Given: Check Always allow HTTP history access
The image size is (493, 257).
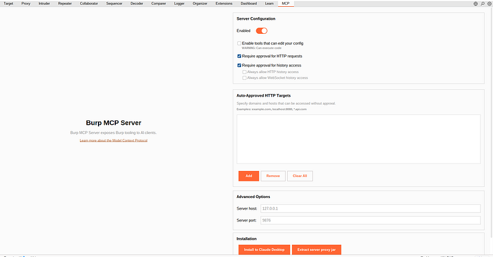Looking at the screenshot, I should click(244, 72).
